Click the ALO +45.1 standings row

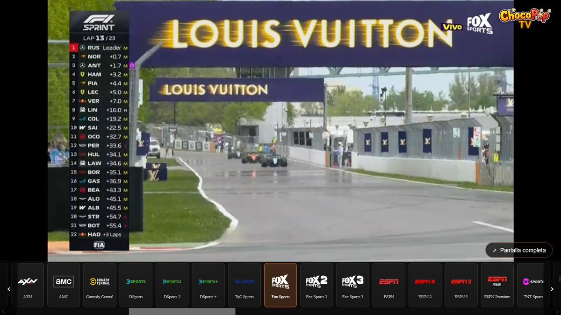[99, 198]
